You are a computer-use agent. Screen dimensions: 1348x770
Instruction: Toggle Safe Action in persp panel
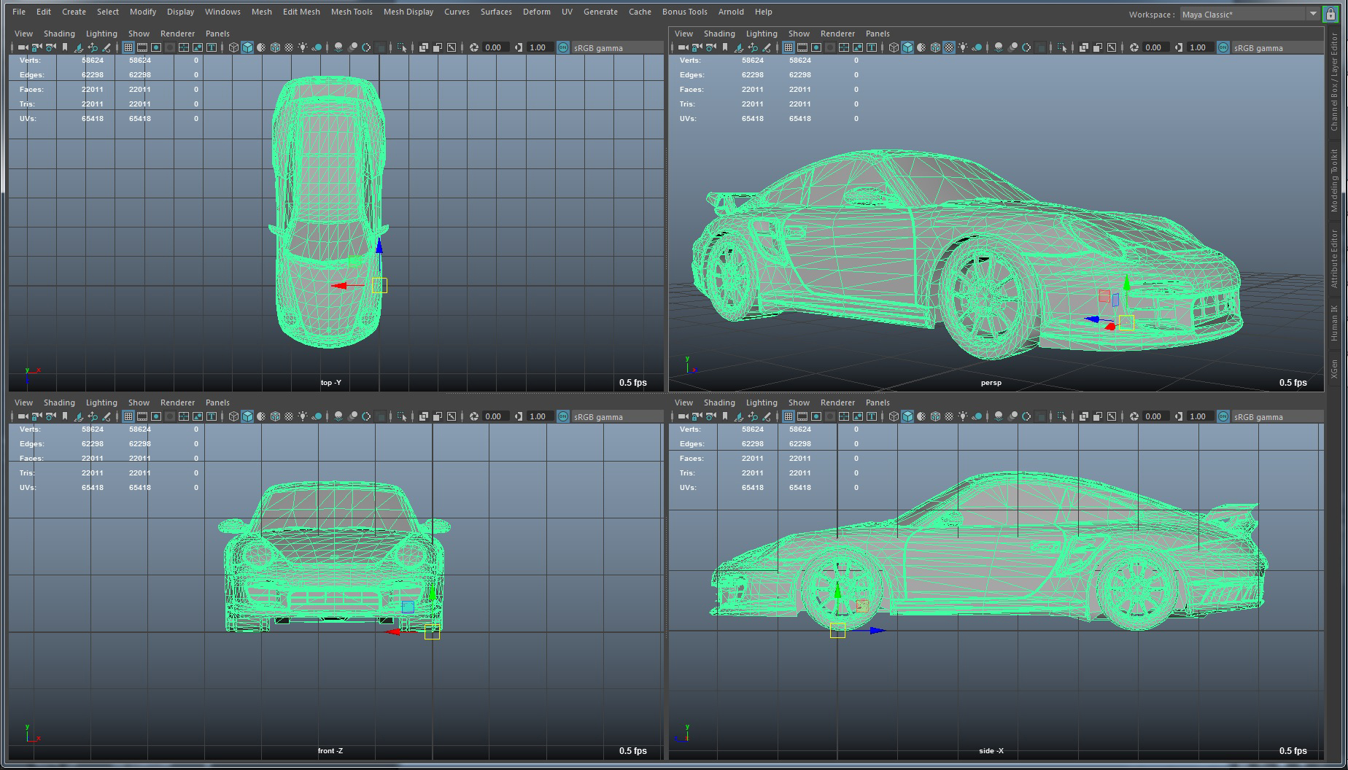(x=858, y=47)
